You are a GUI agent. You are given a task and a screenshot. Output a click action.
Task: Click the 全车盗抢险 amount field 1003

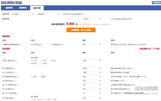(90, 73)
